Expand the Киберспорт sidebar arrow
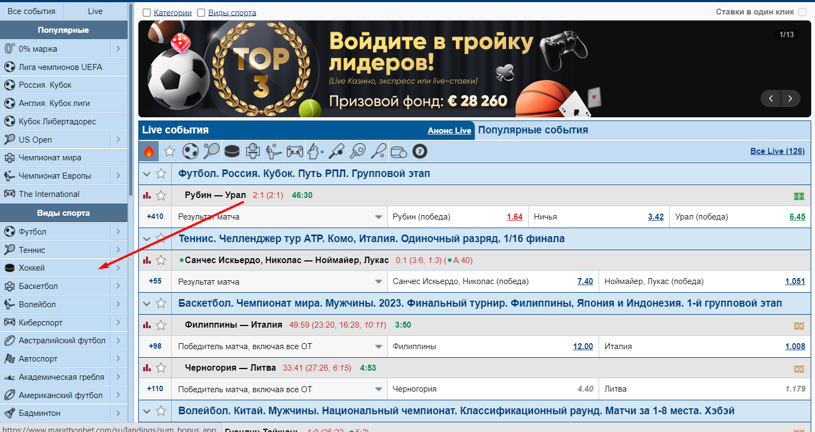The image size is (815, 432). coord(118,322)
